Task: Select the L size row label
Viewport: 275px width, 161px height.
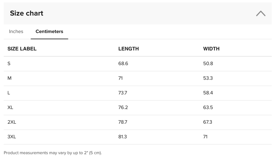Action: pos(9,93)
